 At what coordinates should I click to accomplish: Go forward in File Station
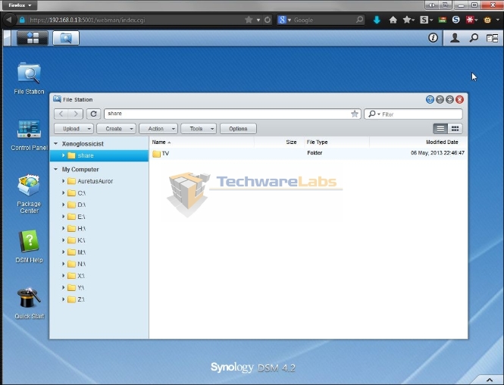(76, 114)
